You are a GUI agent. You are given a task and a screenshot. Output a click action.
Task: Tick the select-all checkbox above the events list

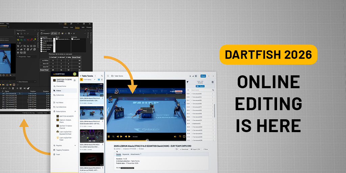pyautogui.click(x=188, y=90)
